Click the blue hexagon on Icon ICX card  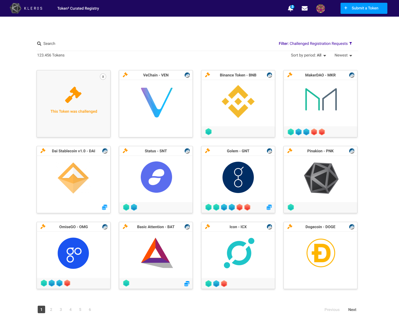coord(216,284)
